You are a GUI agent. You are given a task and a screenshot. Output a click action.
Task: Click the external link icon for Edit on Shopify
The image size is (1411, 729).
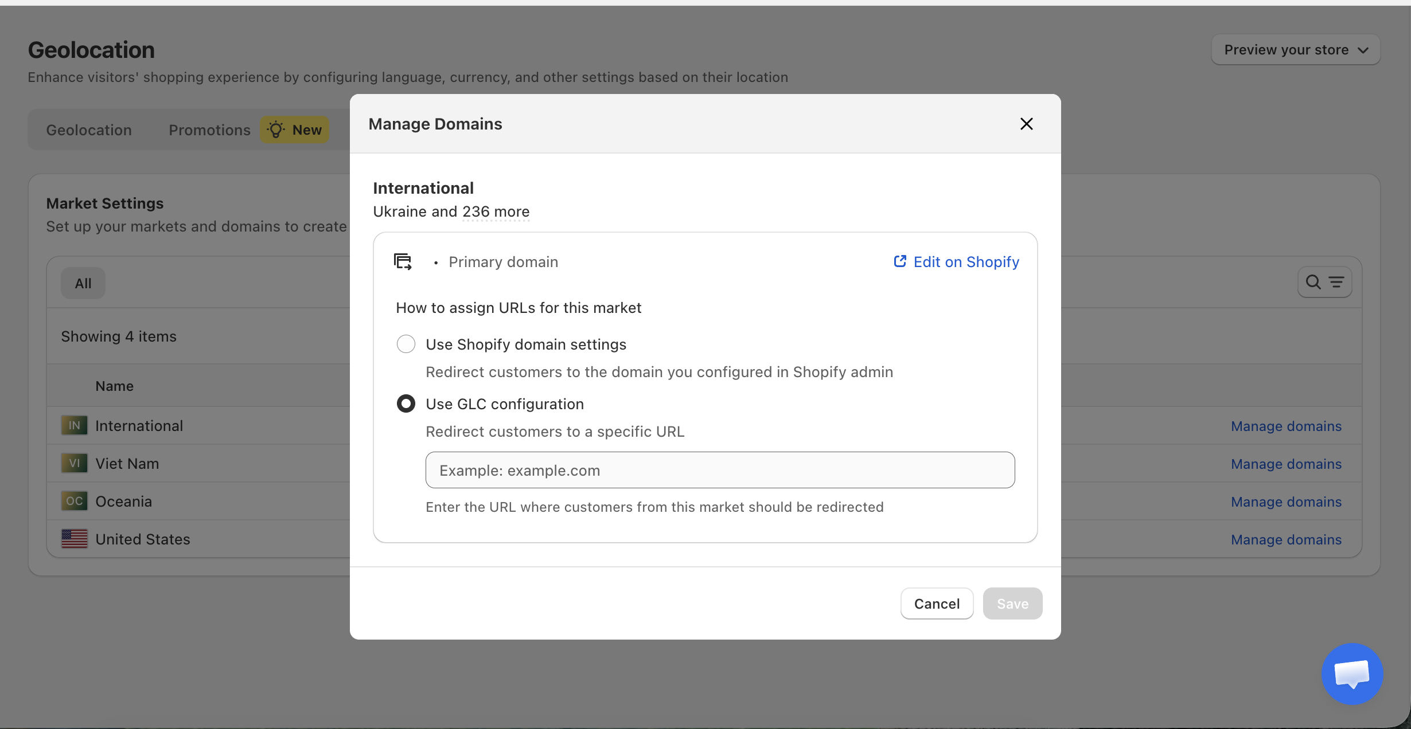tap(900, 261)
